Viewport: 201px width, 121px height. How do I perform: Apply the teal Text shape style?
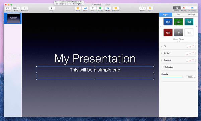[189, 22]
